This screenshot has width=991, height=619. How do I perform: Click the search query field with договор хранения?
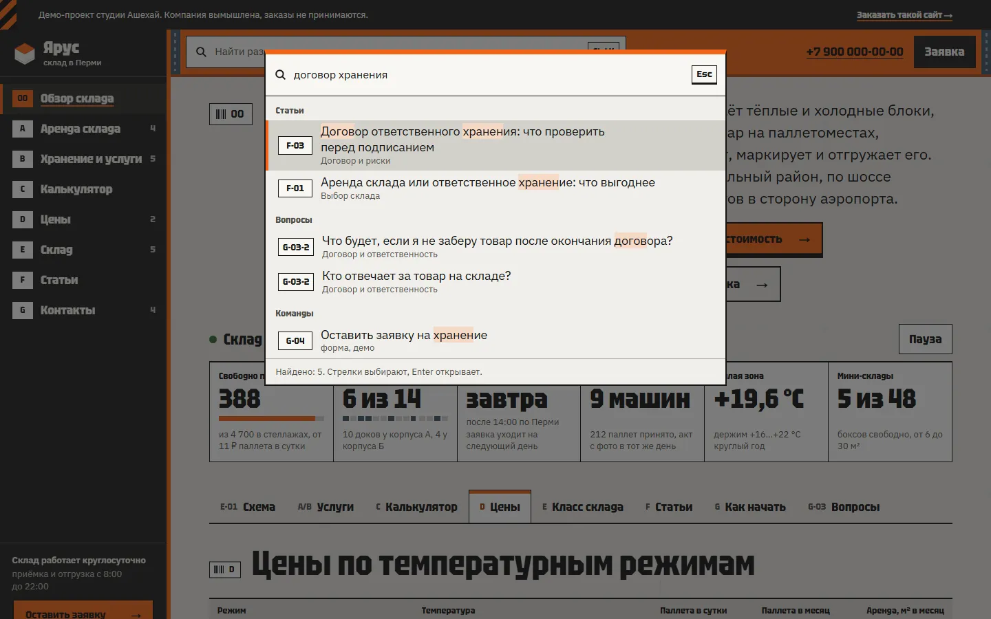pyautogui.click(x=489, y=74)
